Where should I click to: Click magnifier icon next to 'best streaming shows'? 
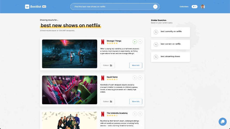click(156, 57)
